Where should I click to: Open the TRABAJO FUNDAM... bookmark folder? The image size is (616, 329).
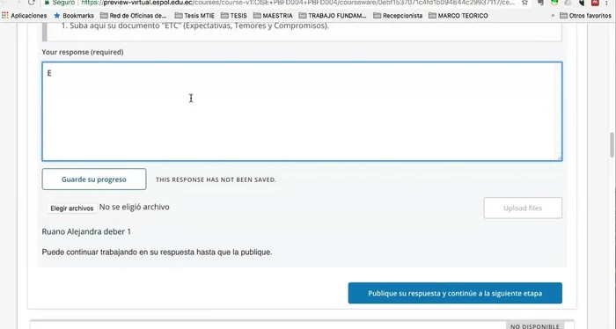tap(333, 16)
